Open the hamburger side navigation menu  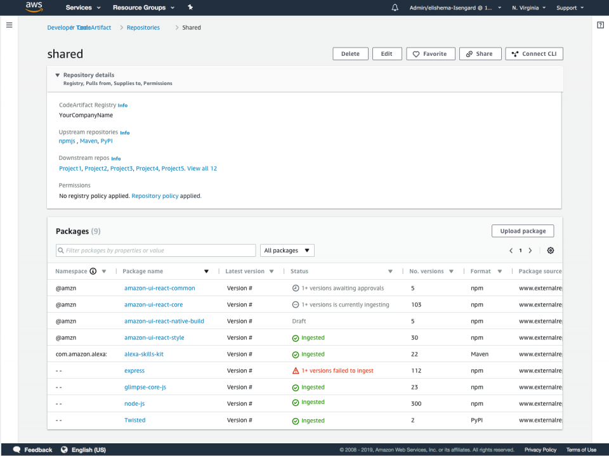pos(10,25)
